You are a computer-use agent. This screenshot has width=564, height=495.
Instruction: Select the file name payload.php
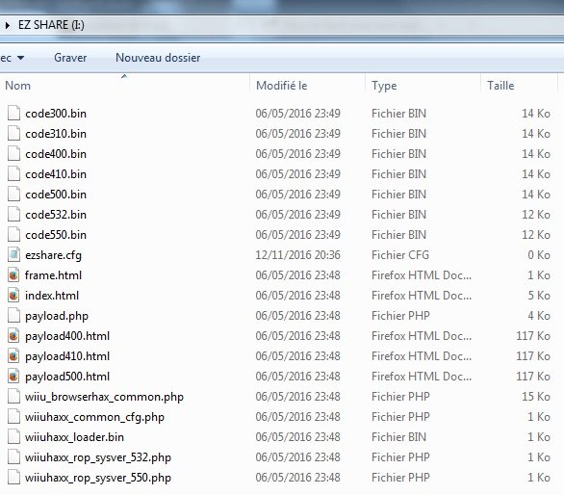[57, 316]
